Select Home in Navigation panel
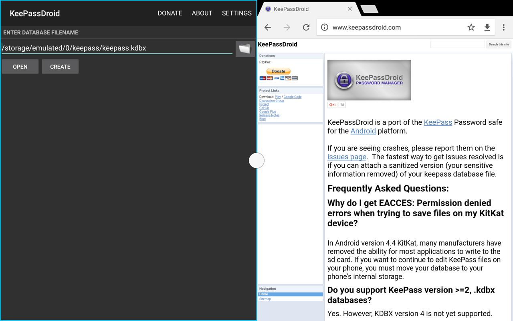The height and width of the screenshot is (321, 513). (291, 294)
